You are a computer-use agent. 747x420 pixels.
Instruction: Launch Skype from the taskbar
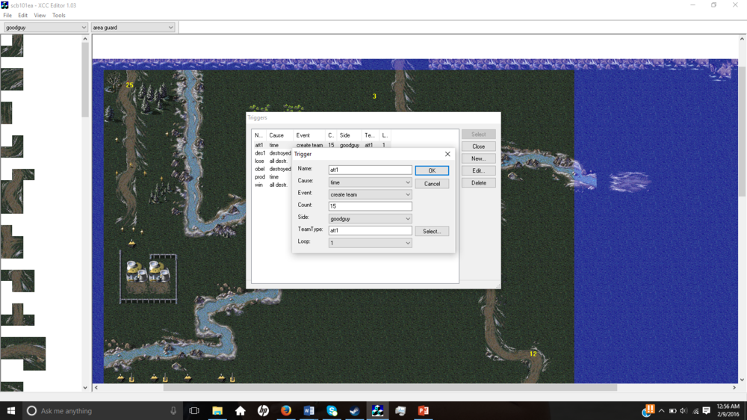pyautogui.click(x=332, y=411)
